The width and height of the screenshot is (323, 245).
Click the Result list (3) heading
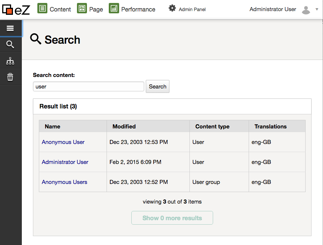tap(58, 106)
